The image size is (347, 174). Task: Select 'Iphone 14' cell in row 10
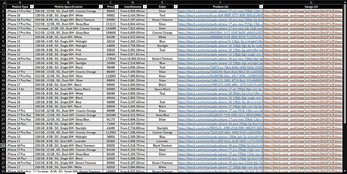[x=20, y=46]
